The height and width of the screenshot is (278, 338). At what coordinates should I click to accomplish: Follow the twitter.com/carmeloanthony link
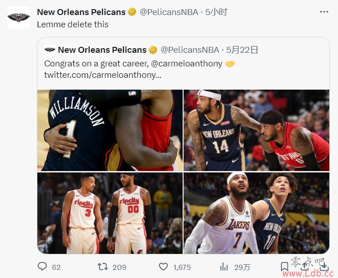103,75
